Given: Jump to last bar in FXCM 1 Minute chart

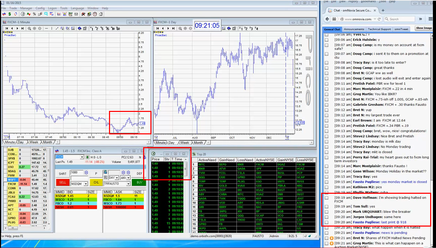Looking at the screenshot, I should coord(22,28).
